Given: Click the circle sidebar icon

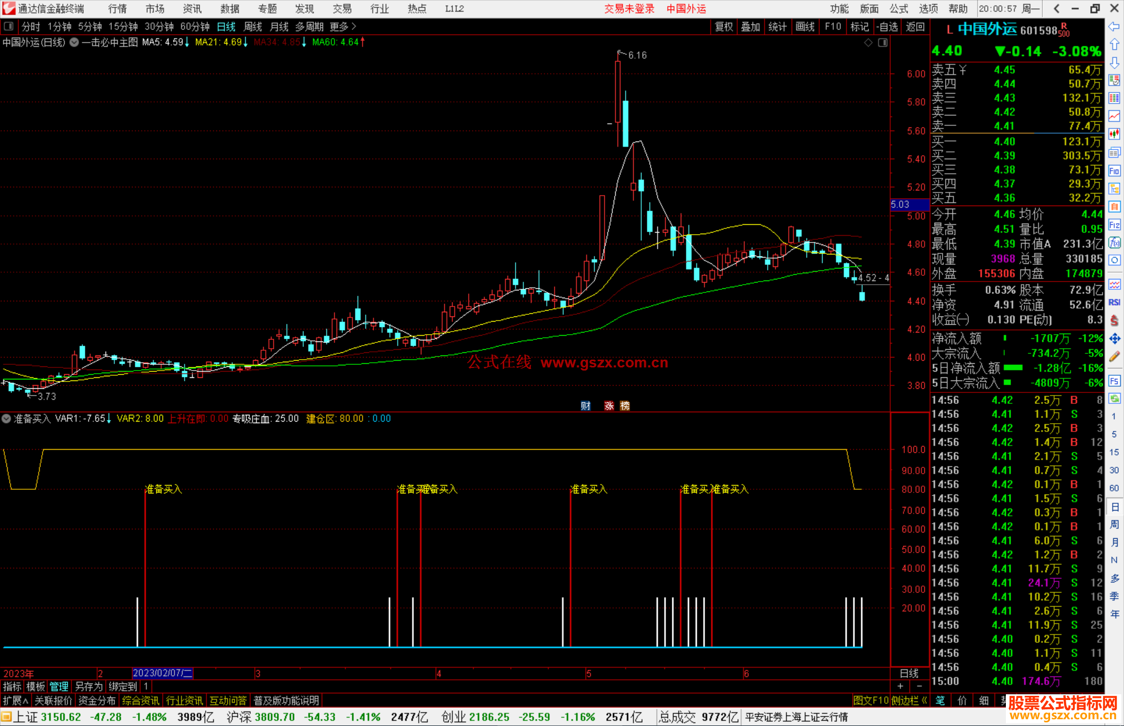Looking at the screenshot, I should [x=1114, y=260].
